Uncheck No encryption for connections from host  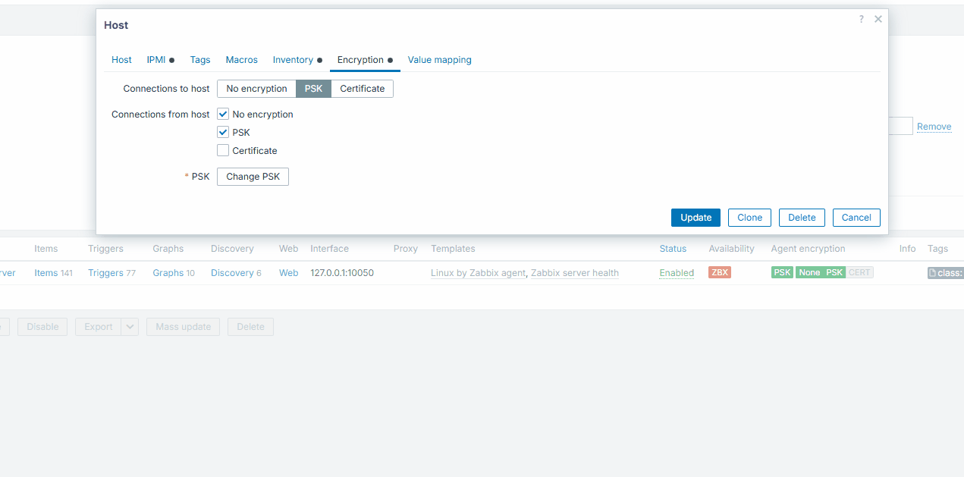[223, 115]
